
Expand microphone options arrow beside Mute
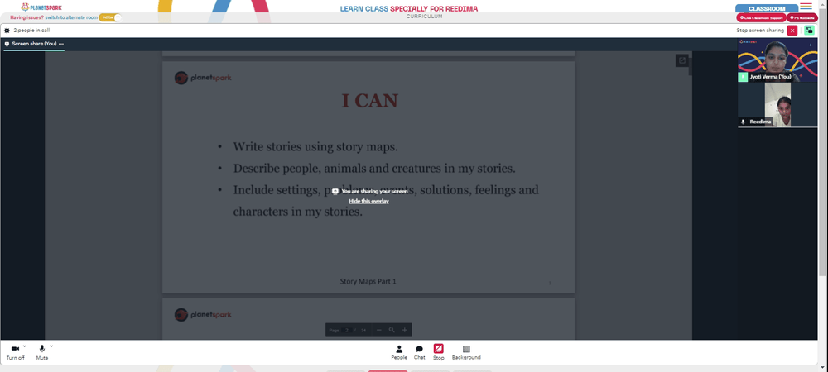51,346
